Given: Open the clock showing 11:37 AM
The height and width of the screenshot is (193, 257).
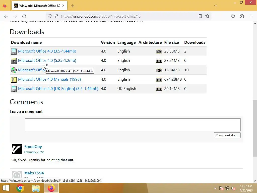Looking at the screenshot, I should (x=246, y=188).
